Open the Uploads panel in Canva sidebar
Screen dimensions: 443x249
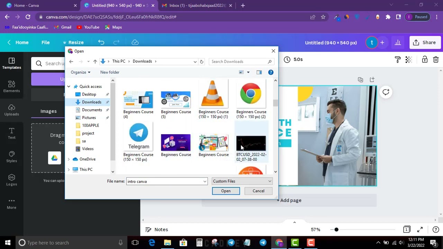coord(11,110)
